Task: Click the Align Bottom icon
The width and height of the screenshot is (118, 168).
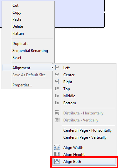Action: [57, 103]
